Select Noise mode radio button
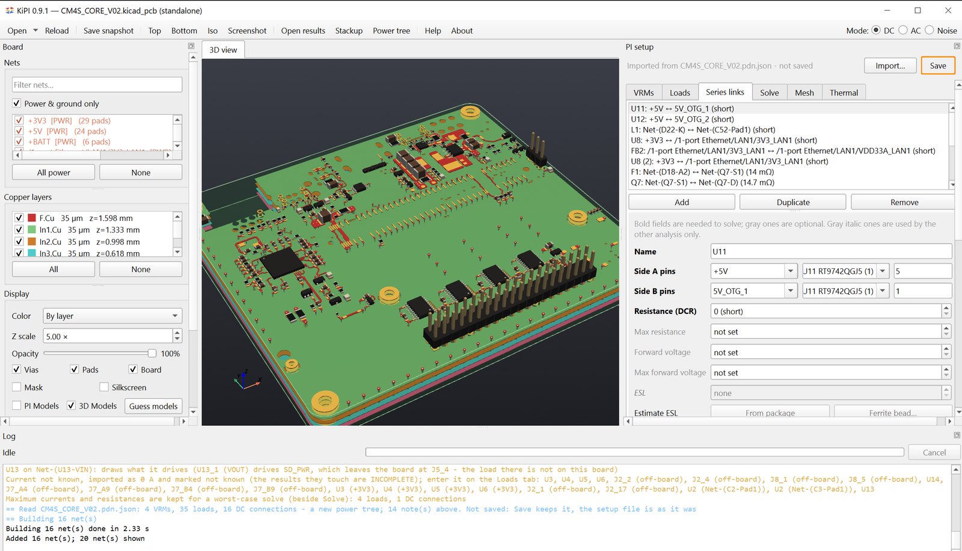The width and height of the screenshot is (962, 551). click(930, 30)
